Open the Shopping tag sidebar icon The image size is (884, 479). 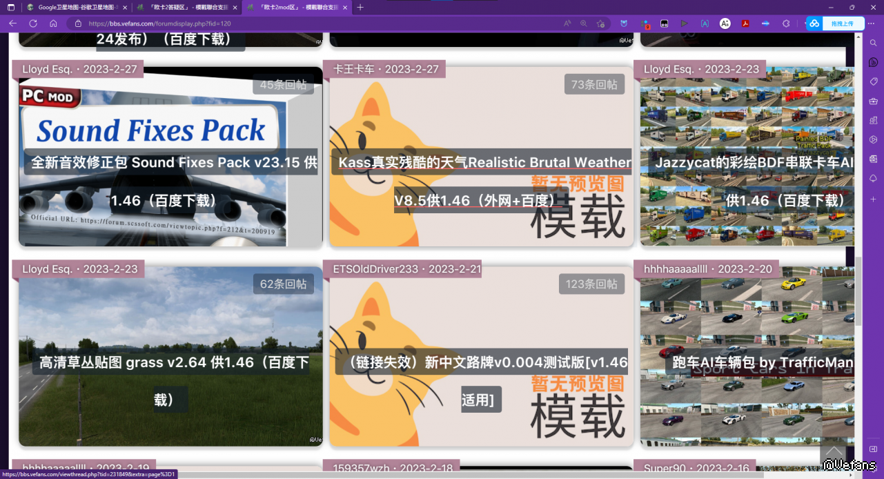(x=874, y=81)
